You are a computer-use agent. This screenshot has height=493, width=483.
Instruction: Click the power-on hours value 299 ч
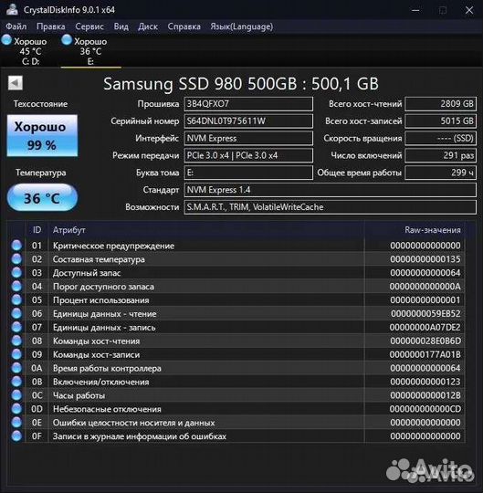click(441, 173)
